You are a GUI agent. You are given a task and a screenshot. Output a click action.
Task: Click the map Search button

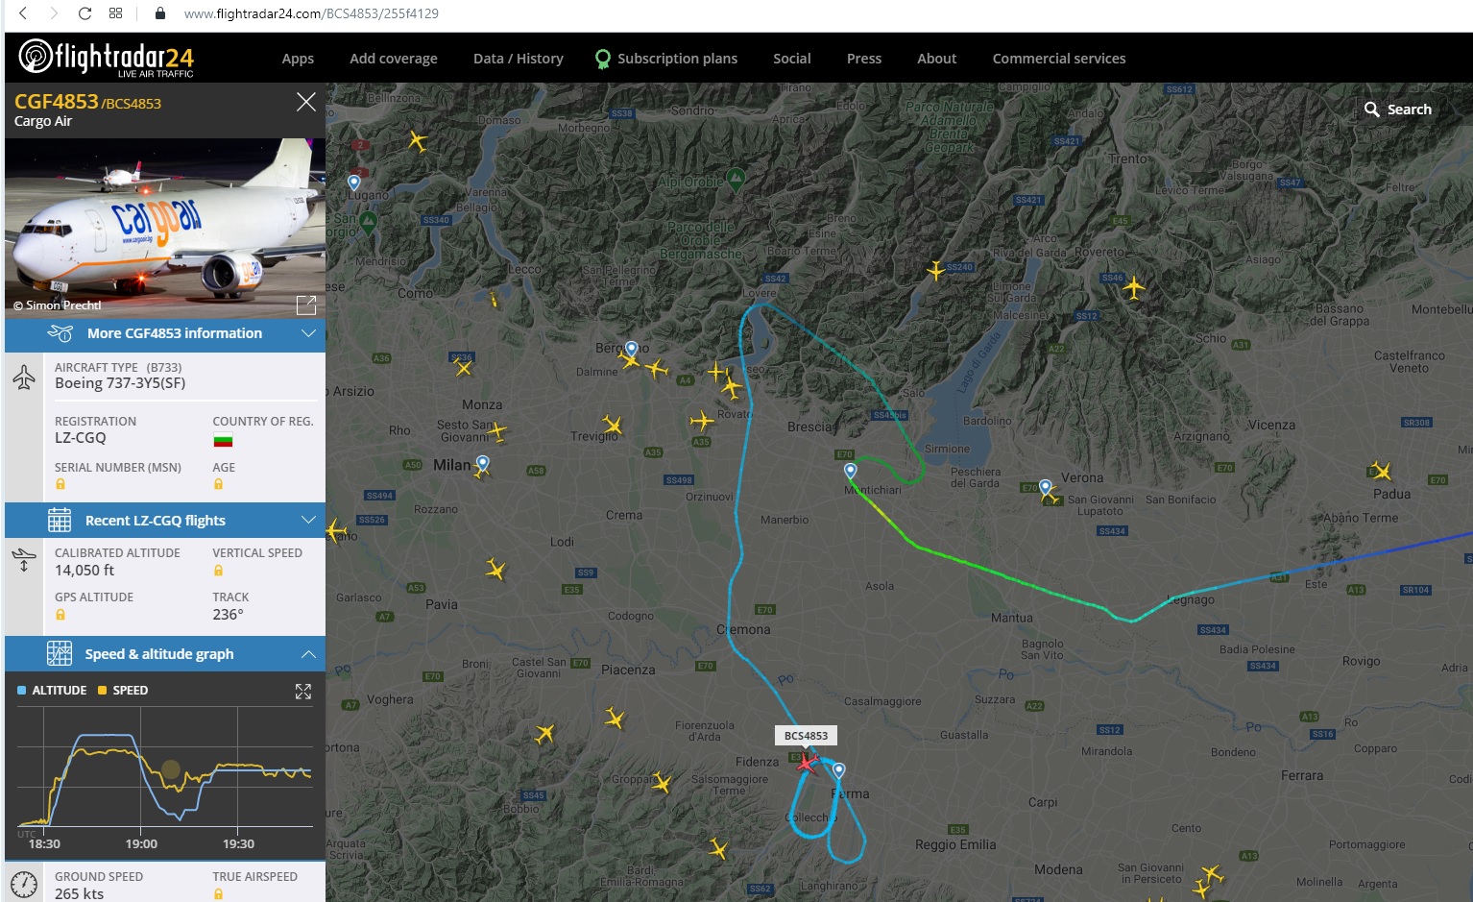tap(1398, 110)
